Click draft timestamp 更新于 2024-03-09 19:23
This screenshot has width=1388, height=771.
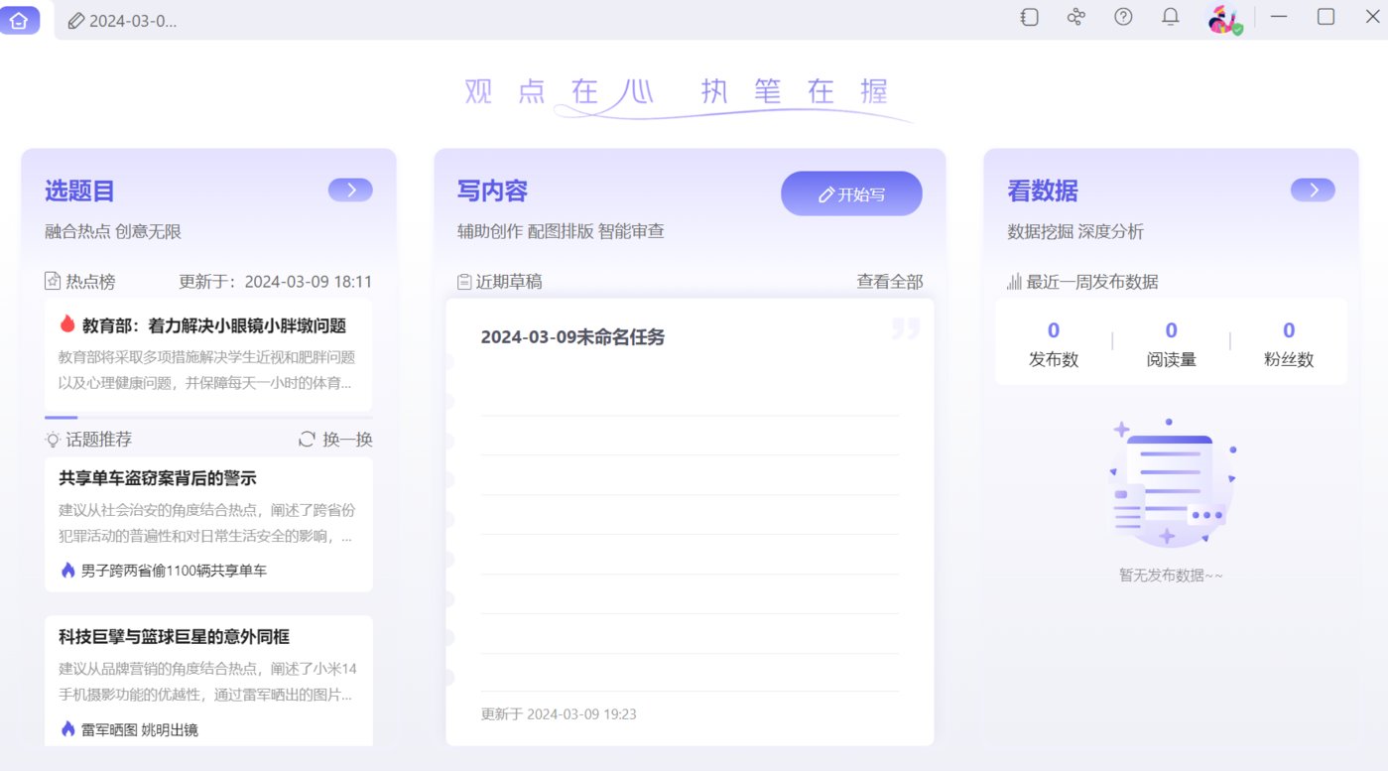click(559, 714)
